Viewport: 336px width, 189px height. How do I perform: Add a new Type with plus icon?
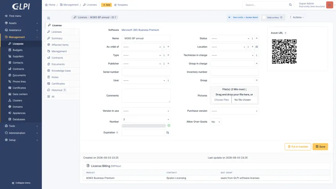click(168, 55)
